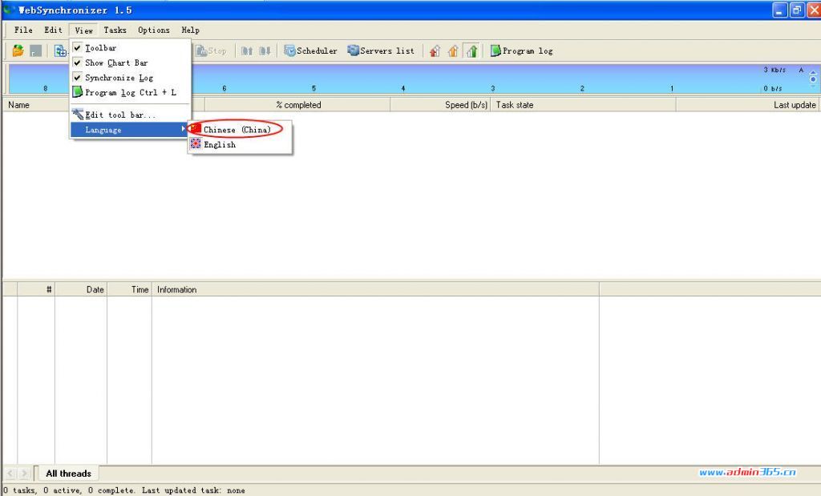Open the Servers list from the toolbar
This screenshot has width=821, height=496.
381,50
